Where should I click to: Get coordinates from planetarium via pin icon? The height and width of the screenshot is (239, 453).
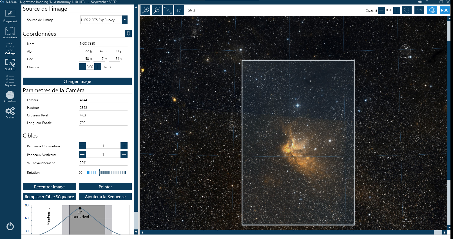point(128,33)
